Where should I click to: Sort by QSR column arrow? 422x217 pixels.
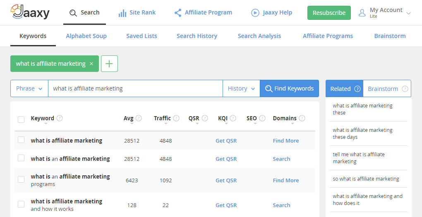[x=197, y=124]
